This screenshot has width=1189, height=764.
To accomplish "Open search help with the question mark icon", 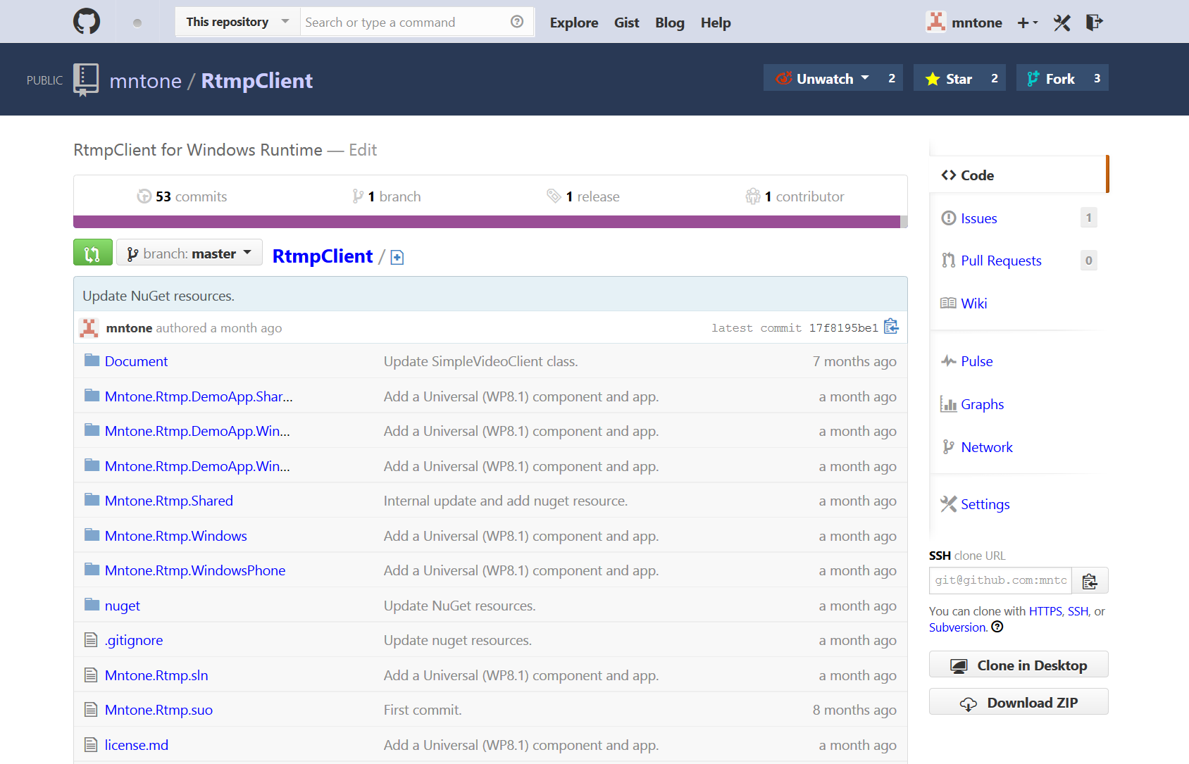I will 518,22.
